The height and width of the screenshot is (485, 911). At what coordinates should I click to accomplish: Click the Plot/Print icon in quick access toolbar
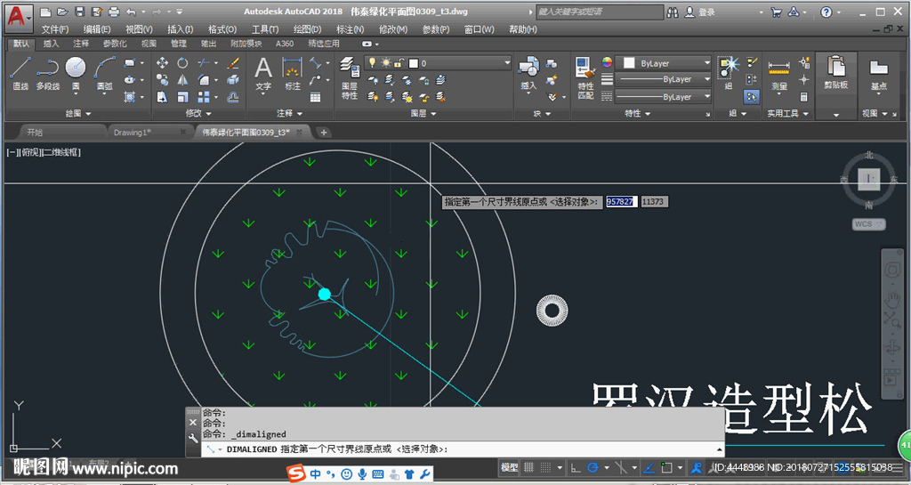click(x=114, y=12)
